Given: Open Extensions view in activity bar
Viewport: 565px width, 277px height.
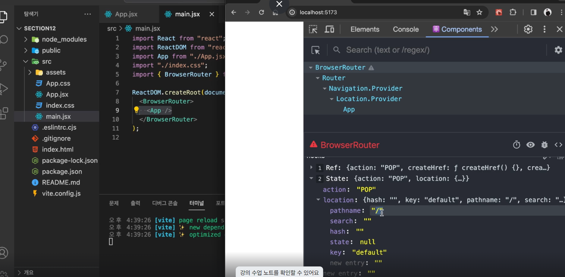Looking at the screenshot, I should (4, 114).
